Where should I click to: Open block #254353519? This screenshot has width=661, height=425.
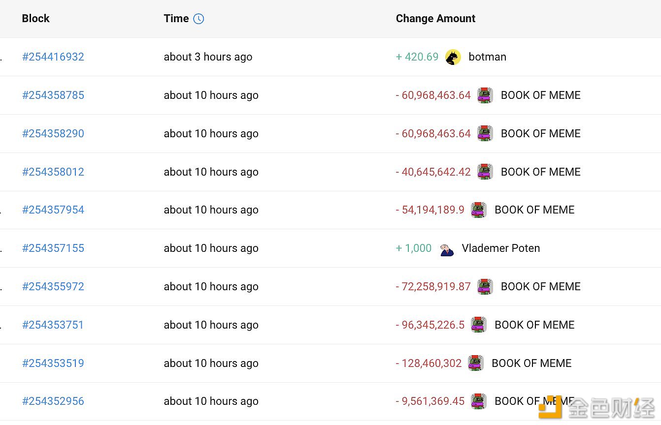[x=53, y=364]
